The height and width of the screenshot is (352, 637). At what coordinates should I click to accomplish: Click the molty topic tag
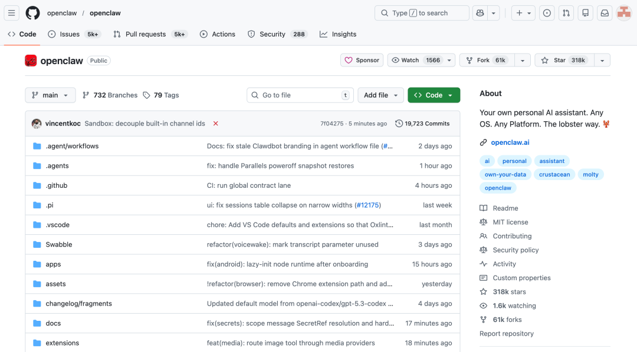pos(590,174)
